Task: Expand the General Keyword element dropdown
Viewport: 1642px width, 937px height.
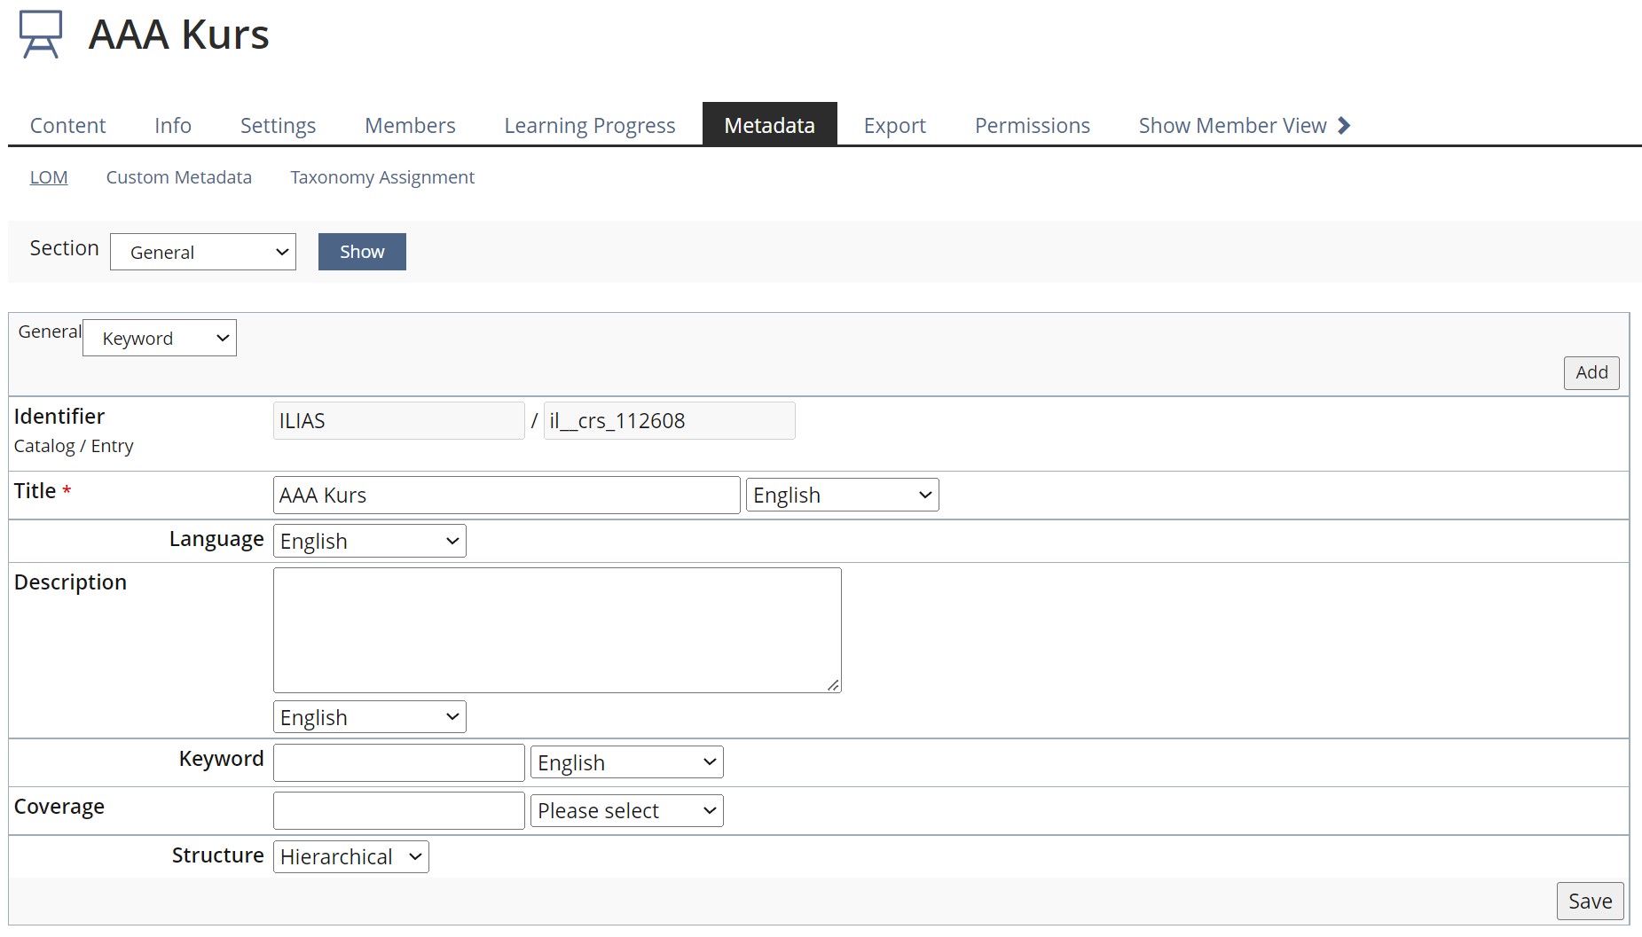Action: point(160,339)
